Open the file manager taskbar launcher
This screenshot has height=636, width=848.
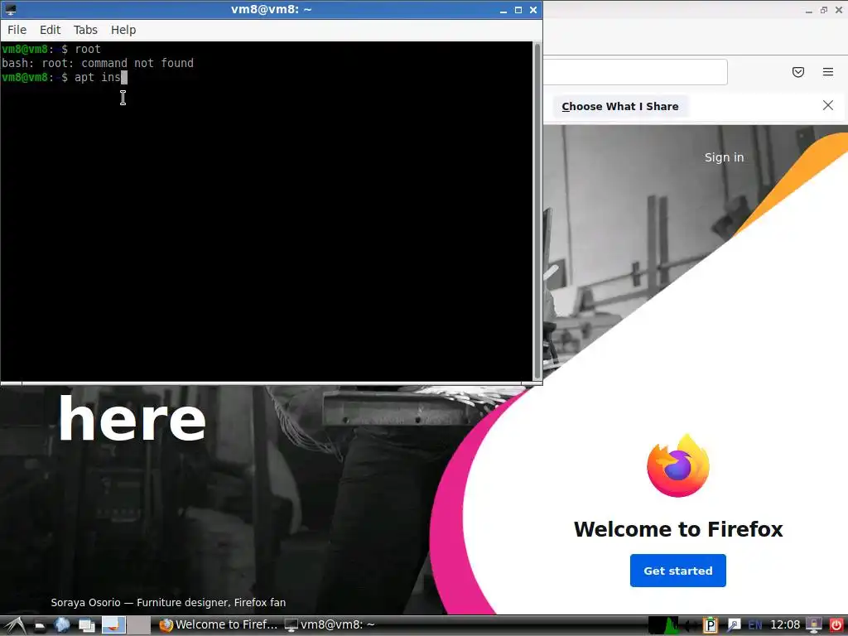coord(40,626)
